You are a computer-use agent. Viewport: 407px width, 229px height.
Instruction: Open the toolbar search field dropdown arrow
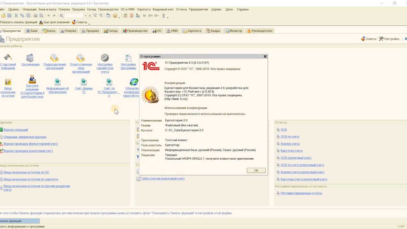(86, 16)
